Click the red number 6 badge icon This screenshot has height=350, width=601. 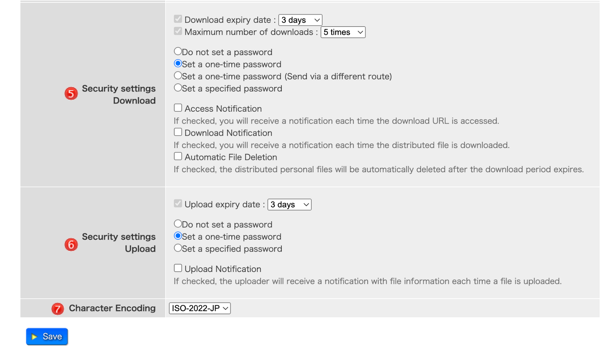71,244
